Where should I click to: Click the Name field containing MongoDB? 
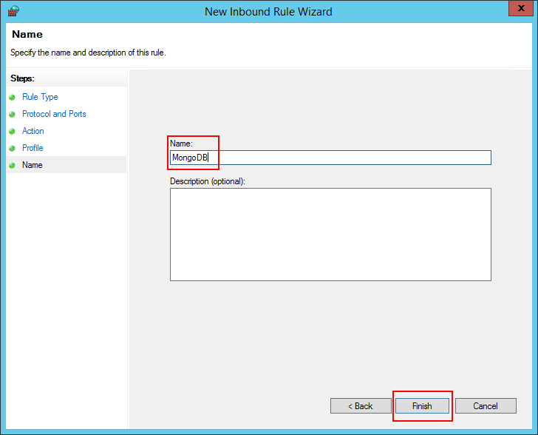click(x=330, y=158)
